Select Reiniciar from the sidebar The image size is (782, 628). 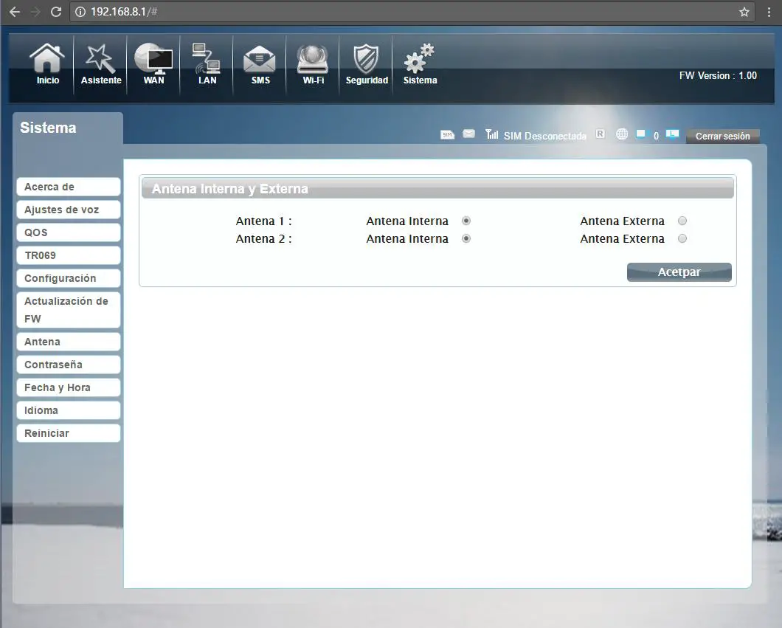click(x=68, y=433)
